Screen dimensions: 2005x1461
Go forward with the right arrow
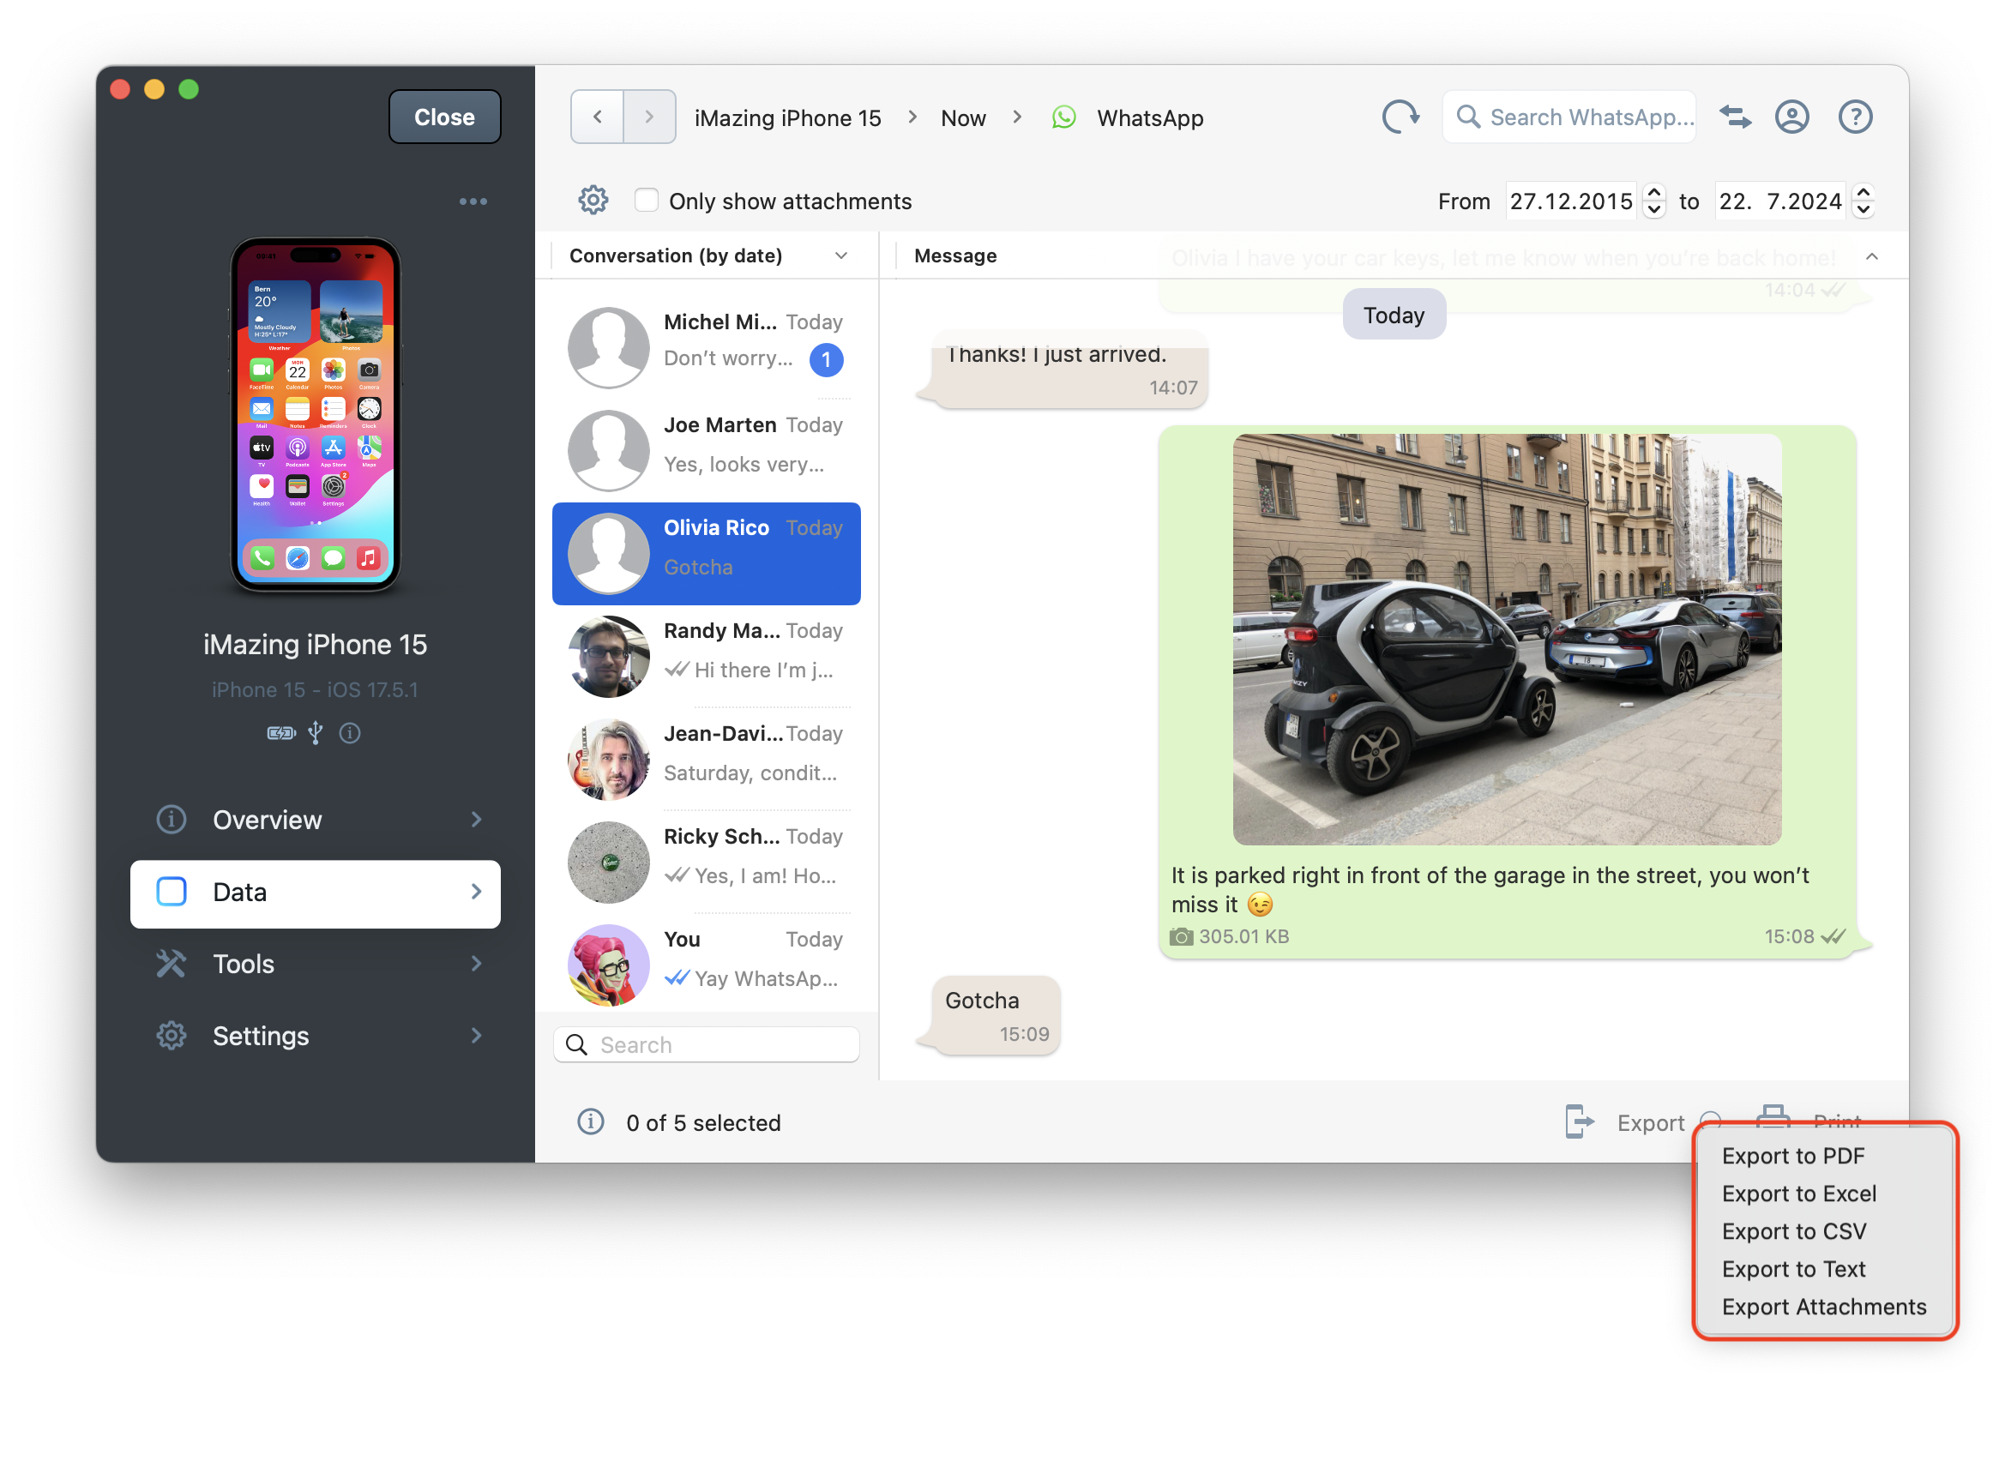pyautogui.click(x=649, y=117)
